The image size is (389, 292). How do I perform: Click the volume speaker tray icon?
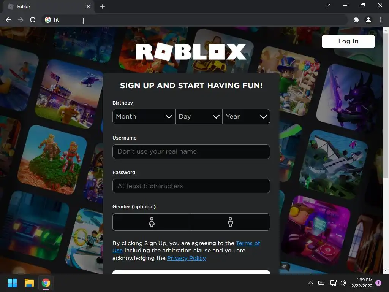click(343, 283)
